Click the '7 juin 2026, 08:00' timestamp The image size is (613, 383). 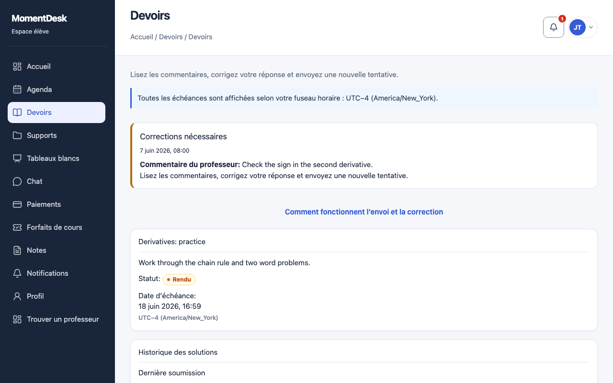(x=165, y=150)
